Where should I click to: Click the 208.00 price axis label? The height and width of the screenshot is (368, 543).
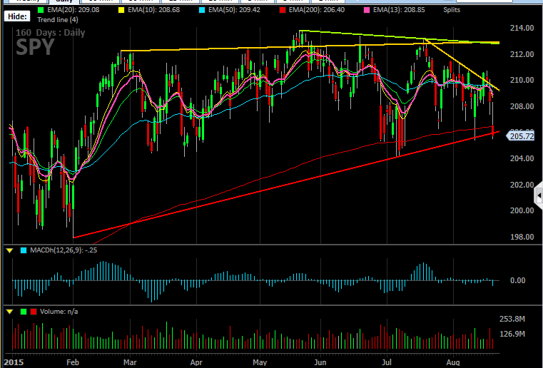[522, 106]
